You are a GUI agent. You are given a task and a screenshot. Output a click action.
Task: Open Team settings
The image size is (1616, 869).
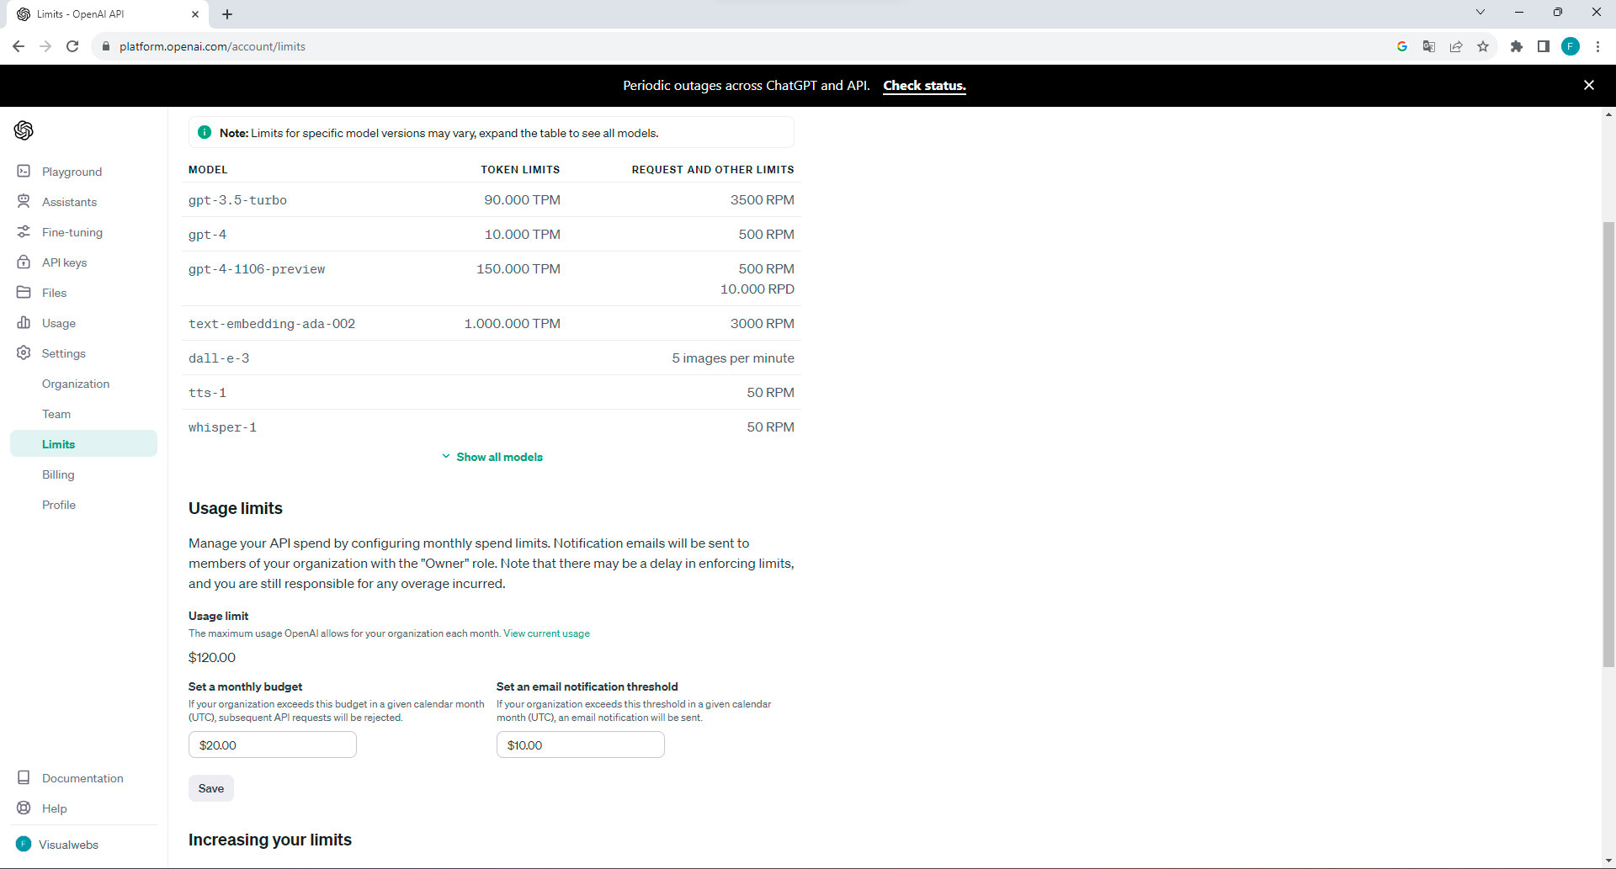coord(56,414)
